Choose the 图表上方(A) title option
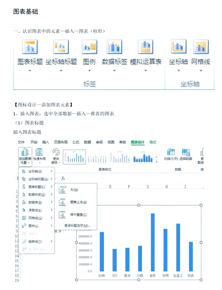The image size is (222, 290). [x=78, y=202]
